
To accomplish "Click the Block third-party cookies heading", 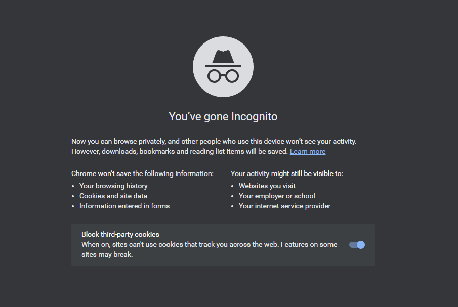I will tap(121, 234).
